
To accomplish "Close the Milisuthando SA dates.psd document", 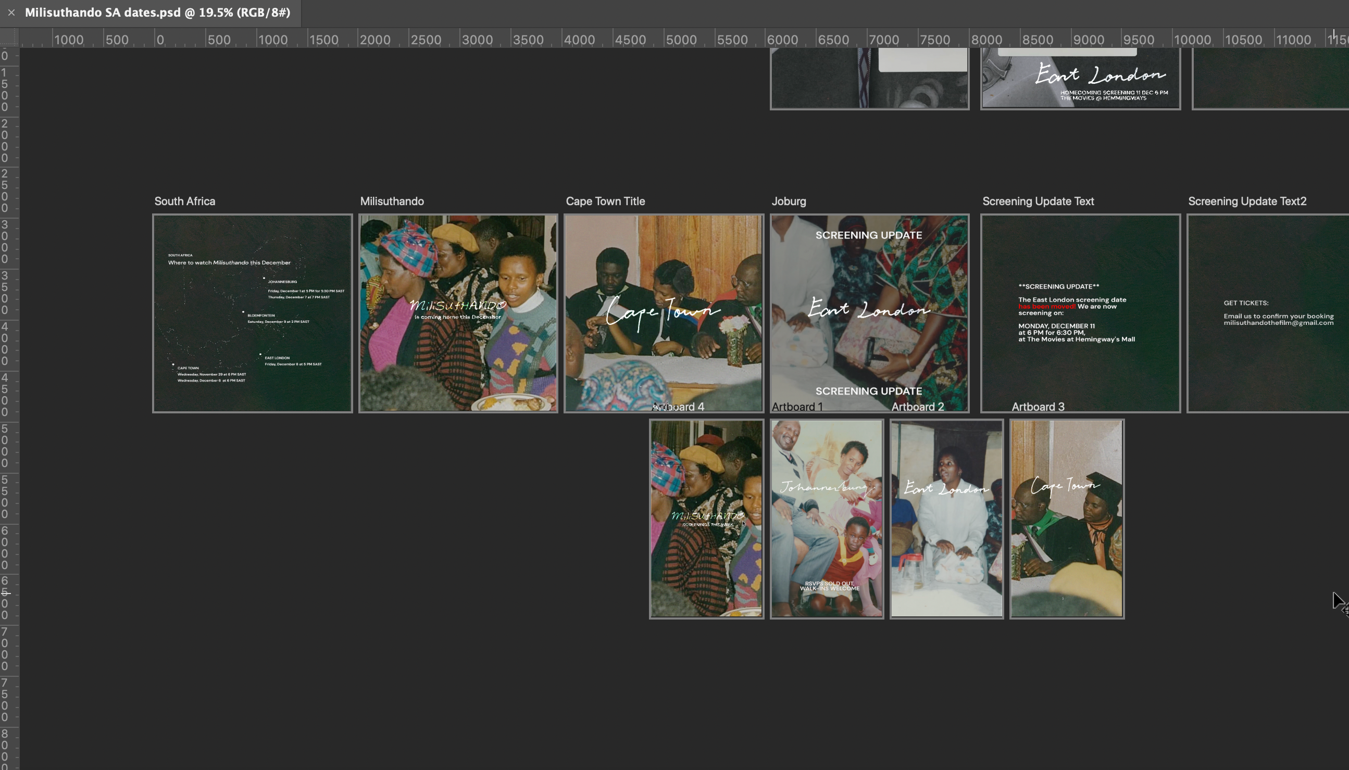I will [x=11, y=11].
